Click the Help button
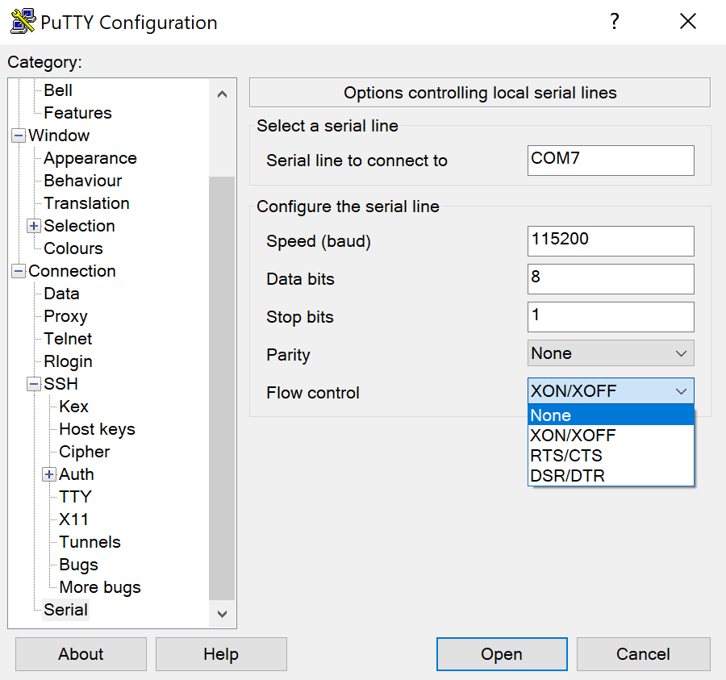 point(221,654)
